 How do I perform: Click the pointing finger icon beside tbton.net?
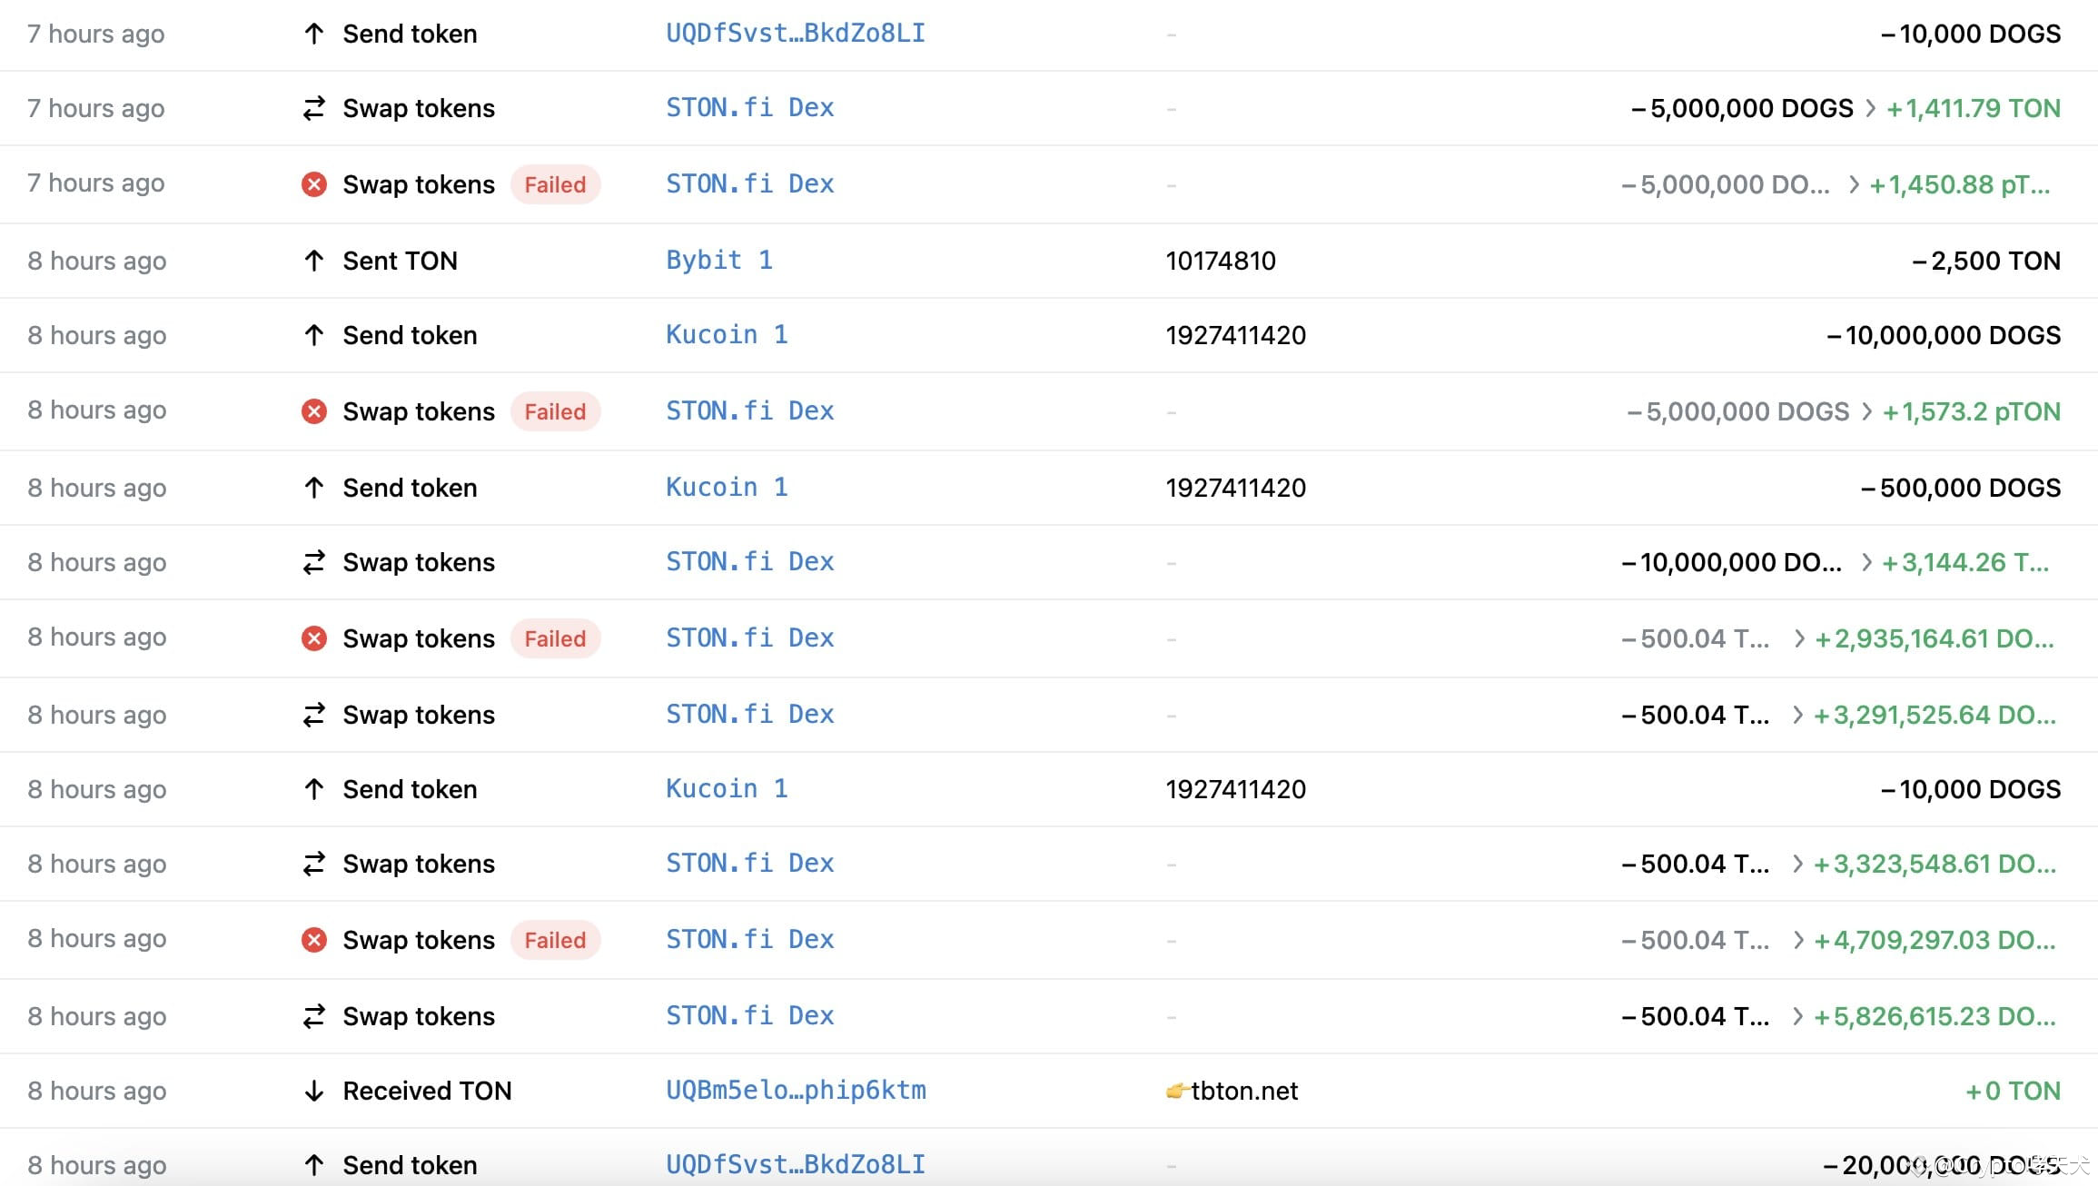click(x=1175, y=1090)
